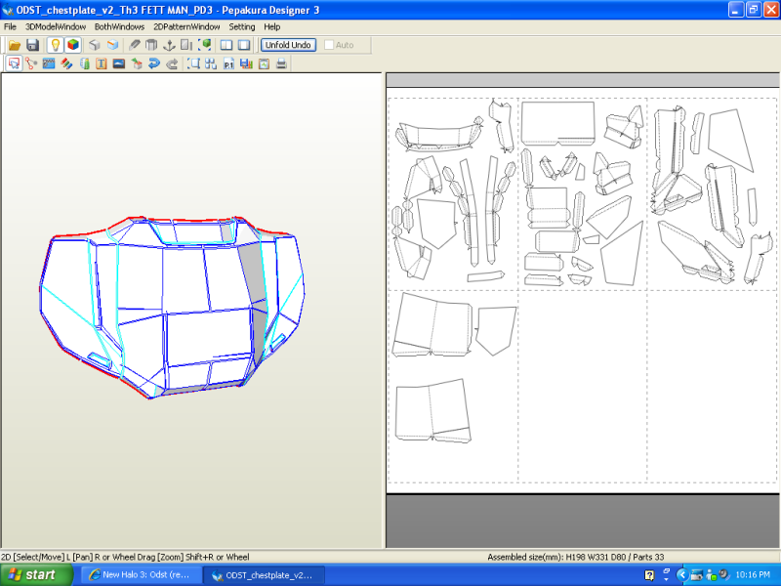The height and width of the screenshot is (586, 781).
Task: Select the bottom-most folded panel part
Action: point(432,410)
